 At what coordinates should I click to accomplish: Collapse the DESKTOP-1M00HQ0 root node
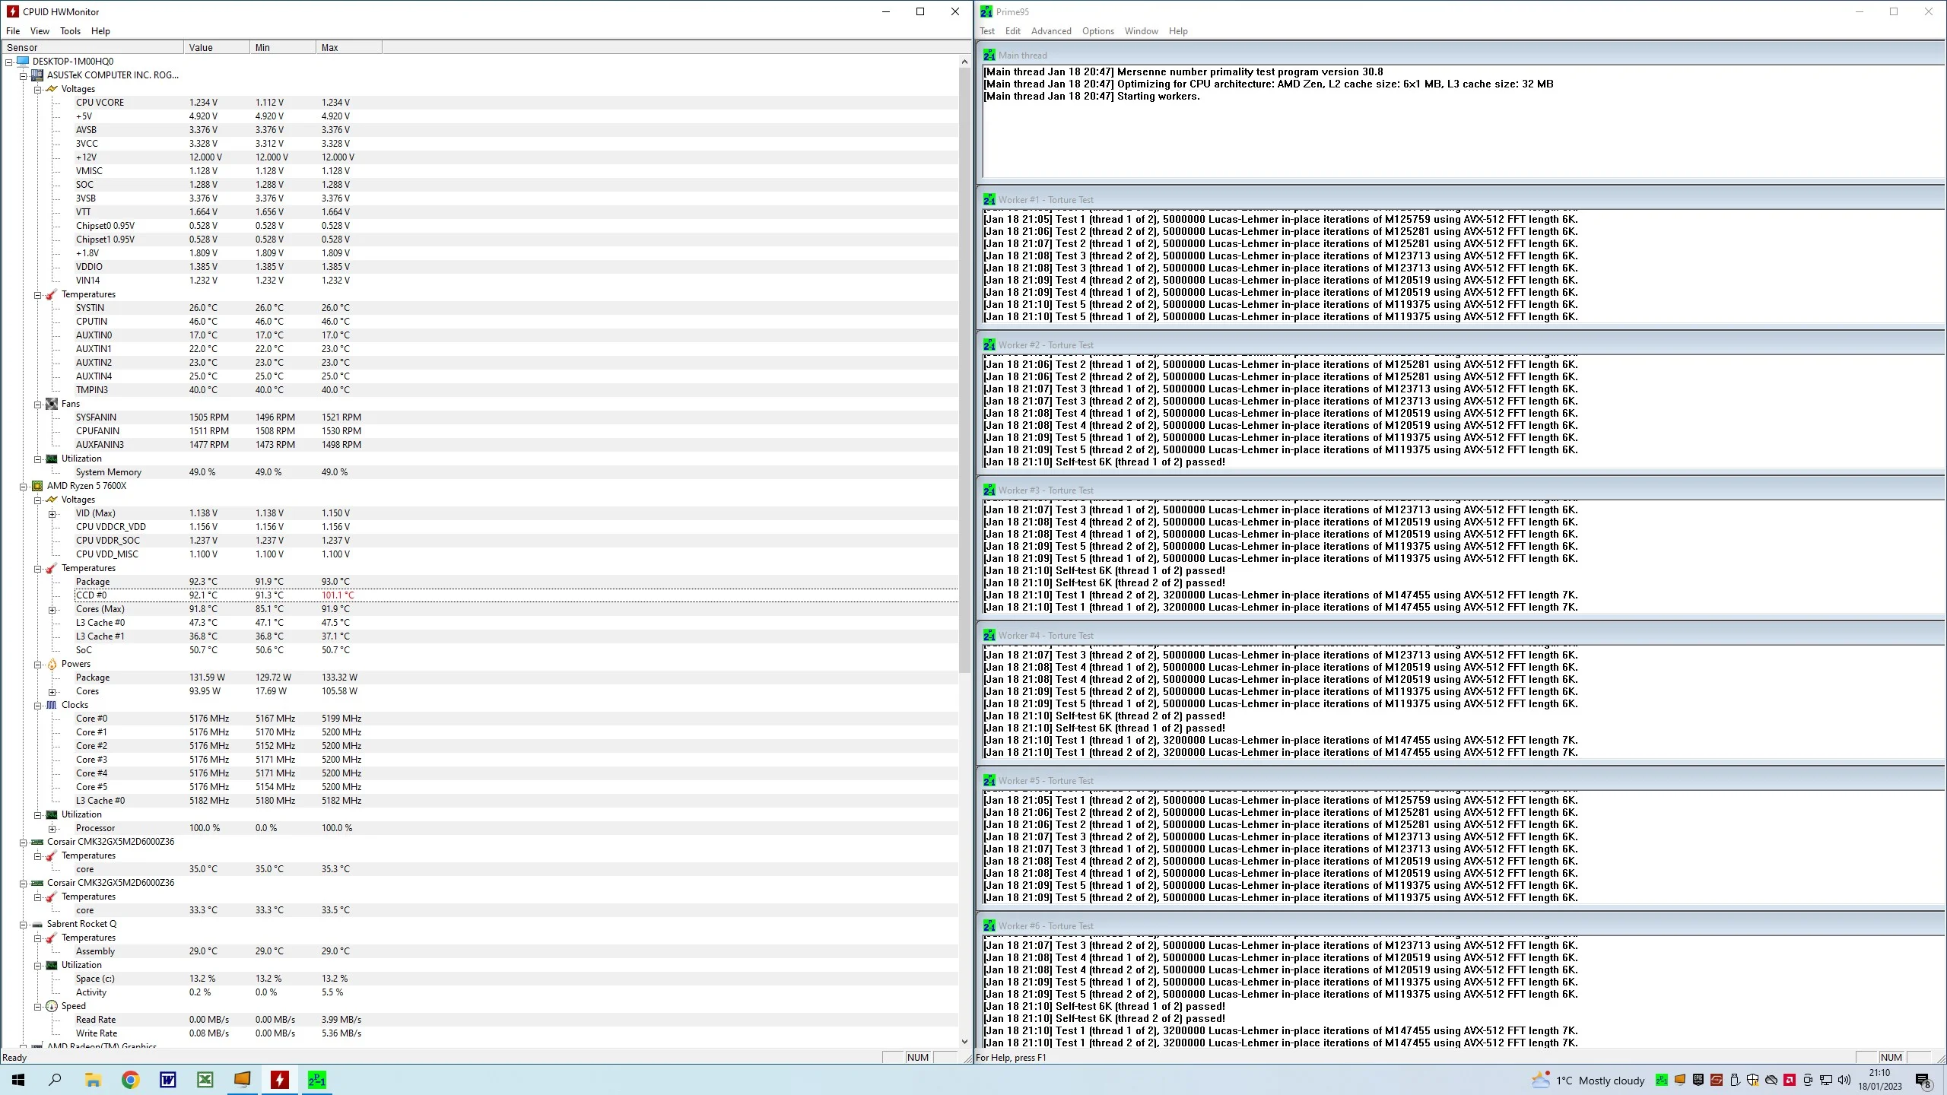[9, 62]
